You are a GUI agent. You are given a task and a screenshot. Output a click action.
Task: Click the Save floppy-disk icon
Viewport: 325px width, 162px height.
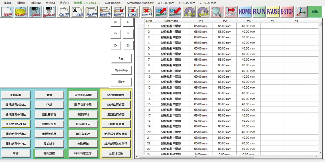pos(35,12)
